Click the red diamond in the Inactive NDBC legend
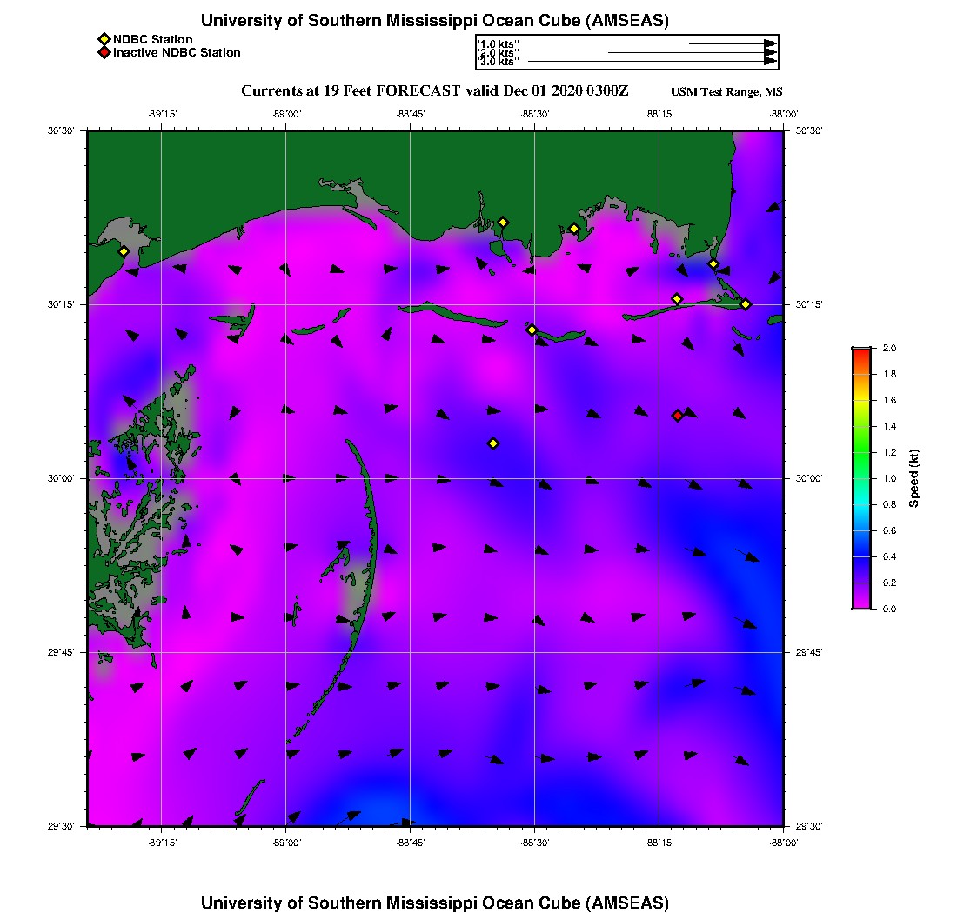957x913 pixels. pyautogui.click(x=104, y=53)
